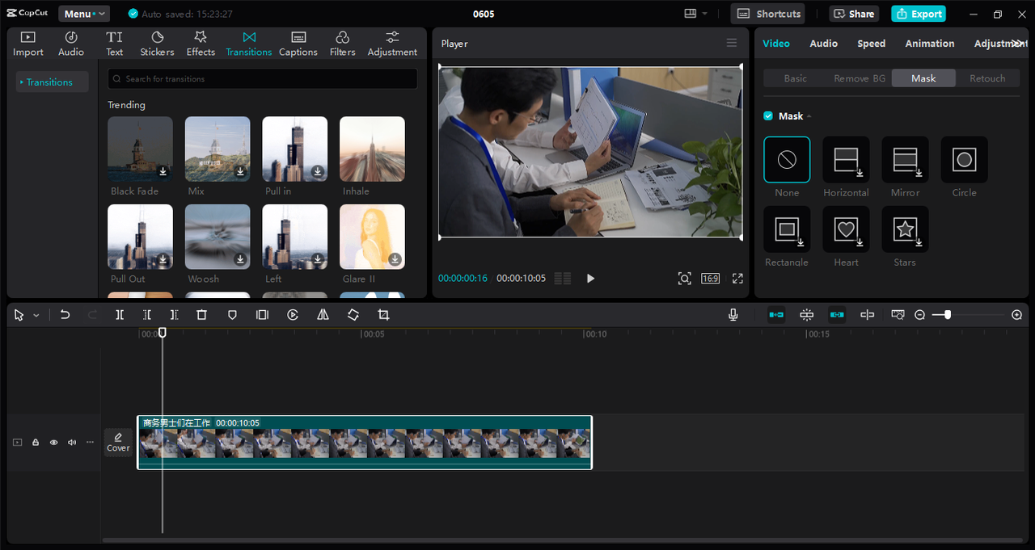1035x550 pixels.
Task: Toggle track lock icon
Action: click(x=36, y=442)
